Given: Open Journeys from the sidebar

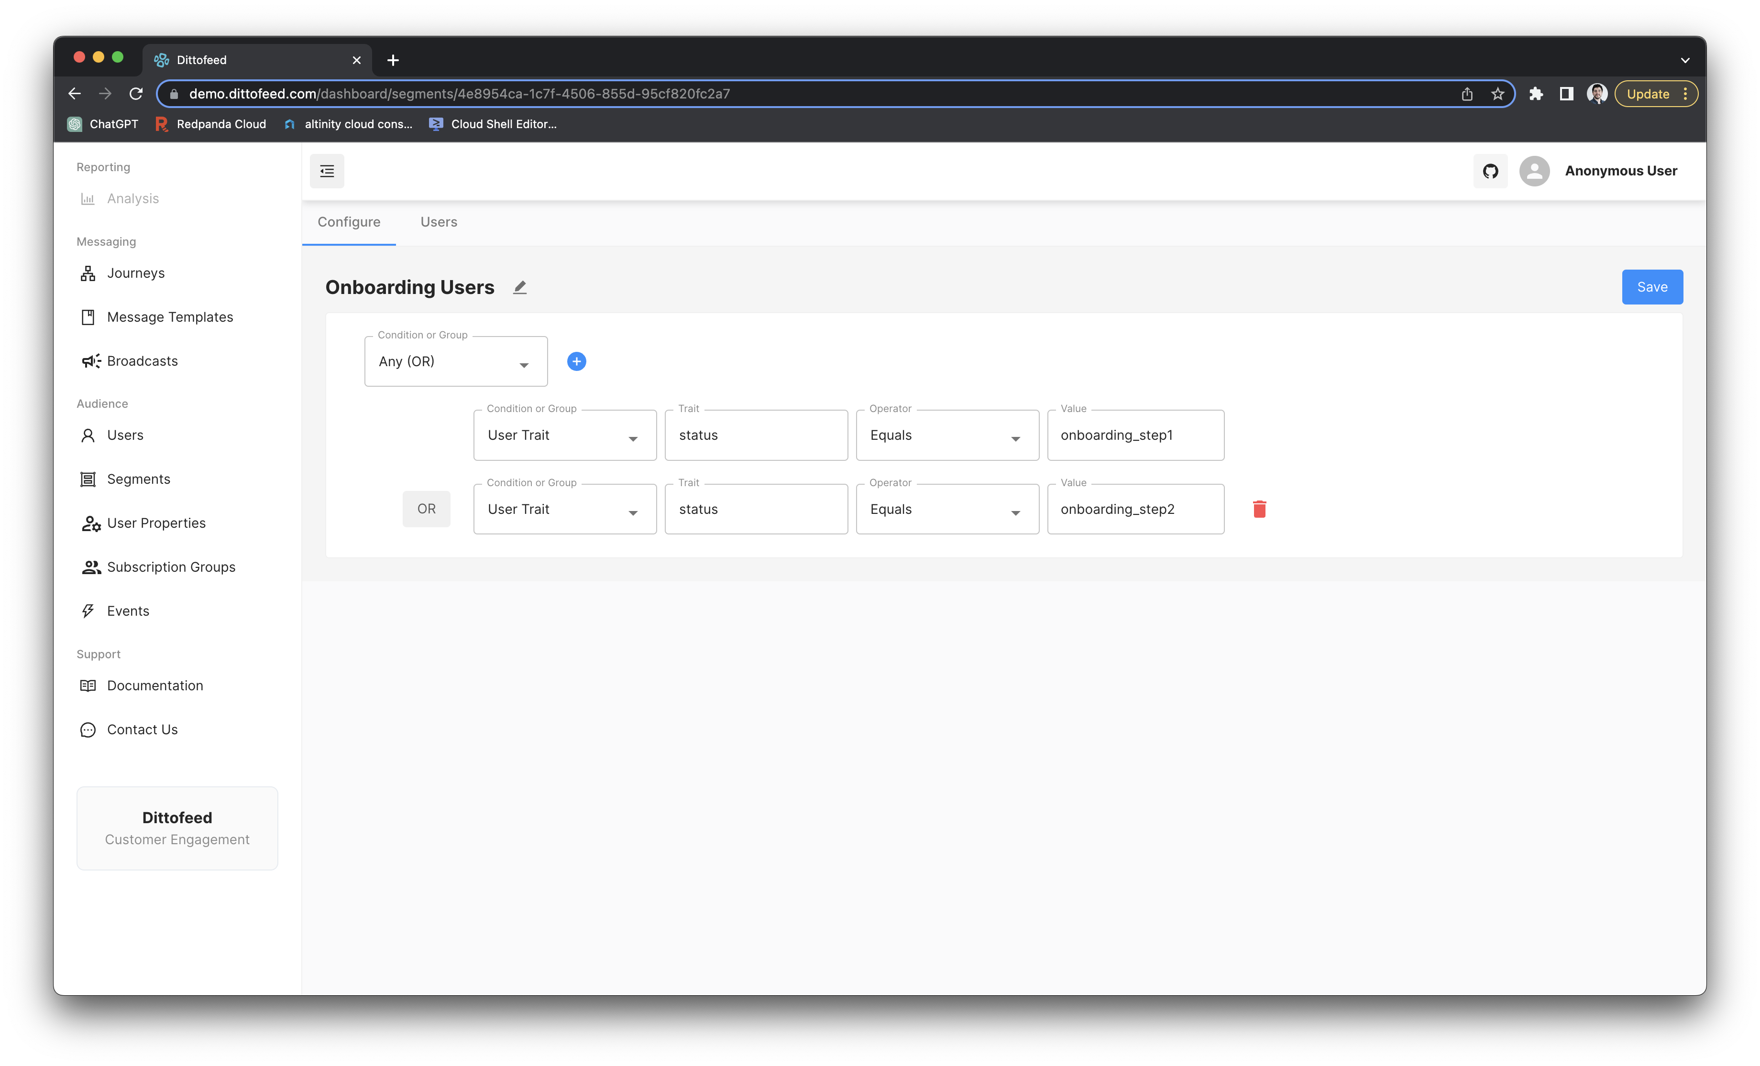Looking at the screenshot, I should coord(136,273).
